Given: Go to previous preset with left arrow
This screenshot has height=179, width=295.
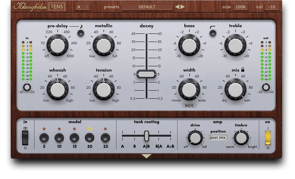Looking at the screenshot, I should pyautogui.click(x=177, y=7).
